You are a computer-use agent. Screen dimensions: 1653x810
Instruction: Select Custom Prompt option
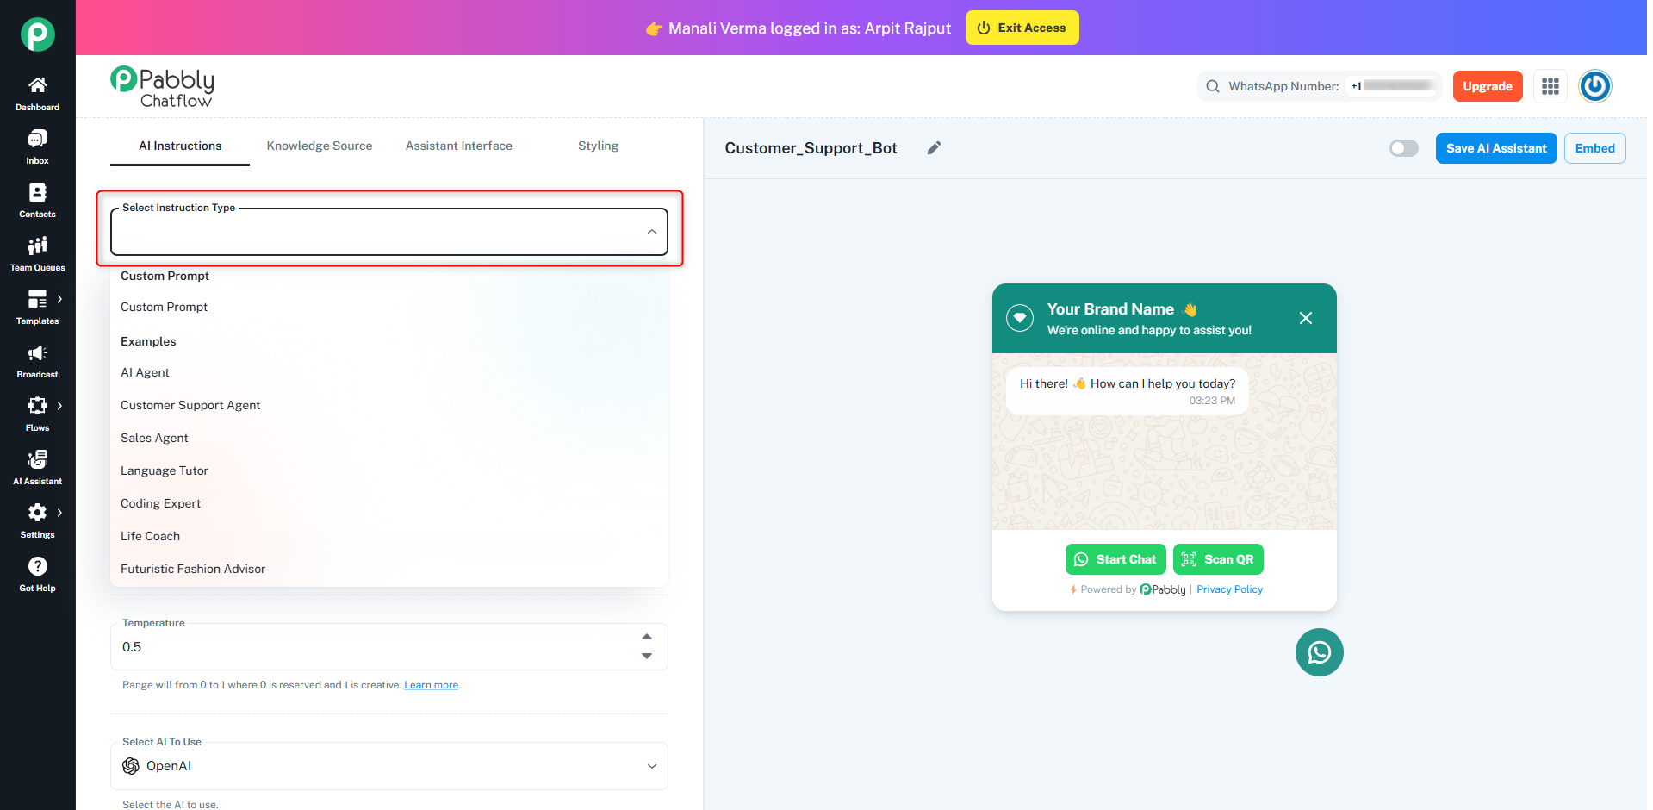coord(389,307)
